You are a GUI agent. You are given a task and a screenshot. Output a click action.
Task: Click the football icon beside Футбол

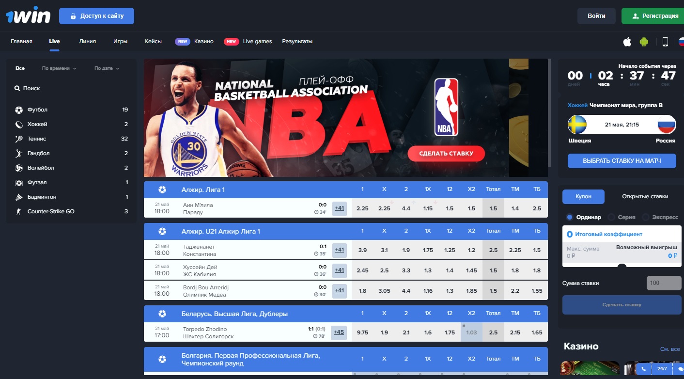pos(19,110)
